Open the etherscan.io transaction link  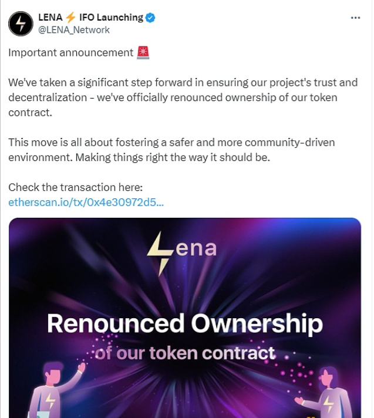(86, 203)
